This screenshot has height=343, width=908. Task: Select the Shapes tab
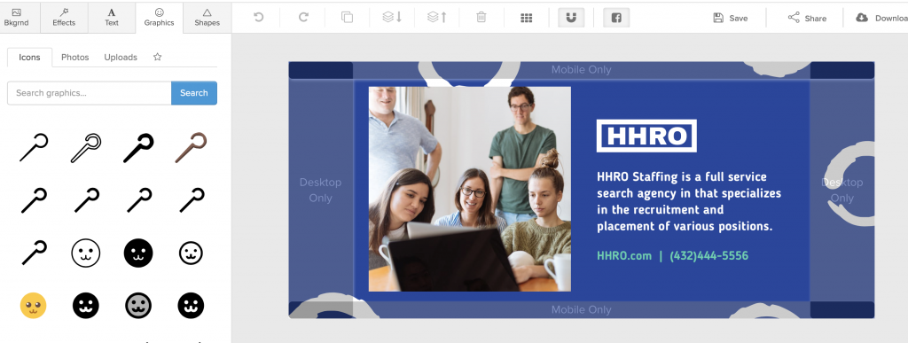207,18
